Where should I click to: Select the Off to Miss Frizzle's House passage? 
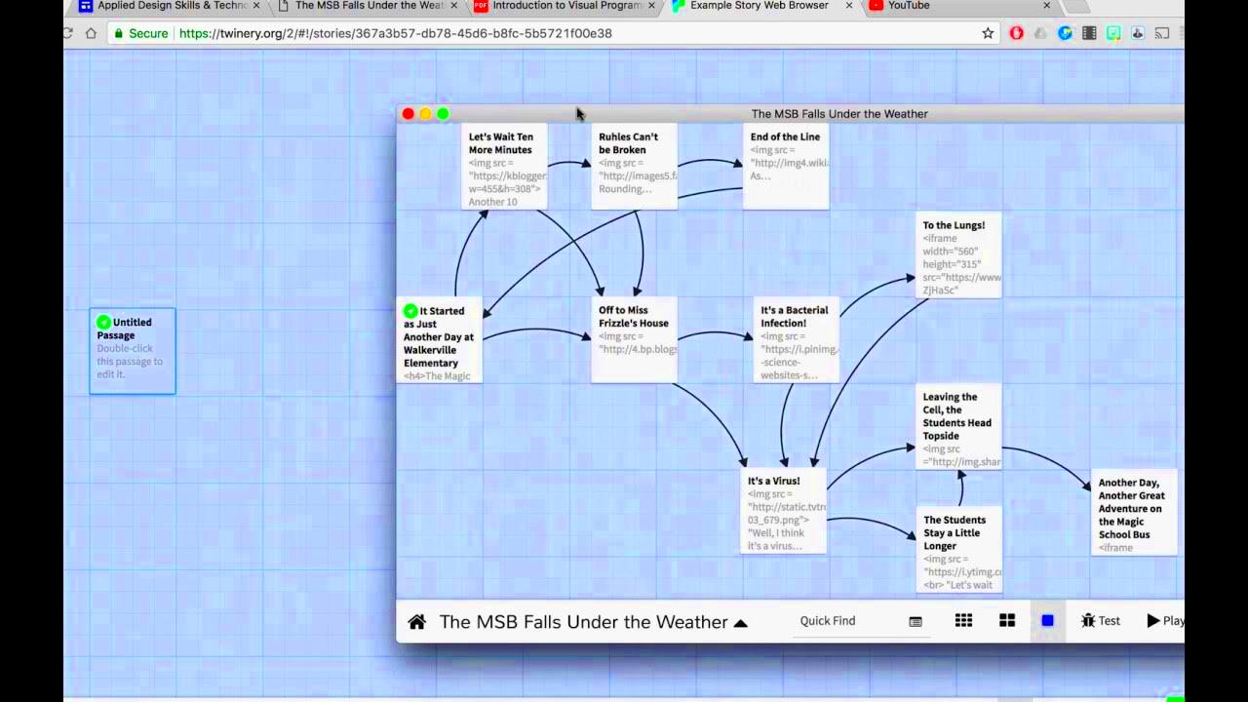634,339
